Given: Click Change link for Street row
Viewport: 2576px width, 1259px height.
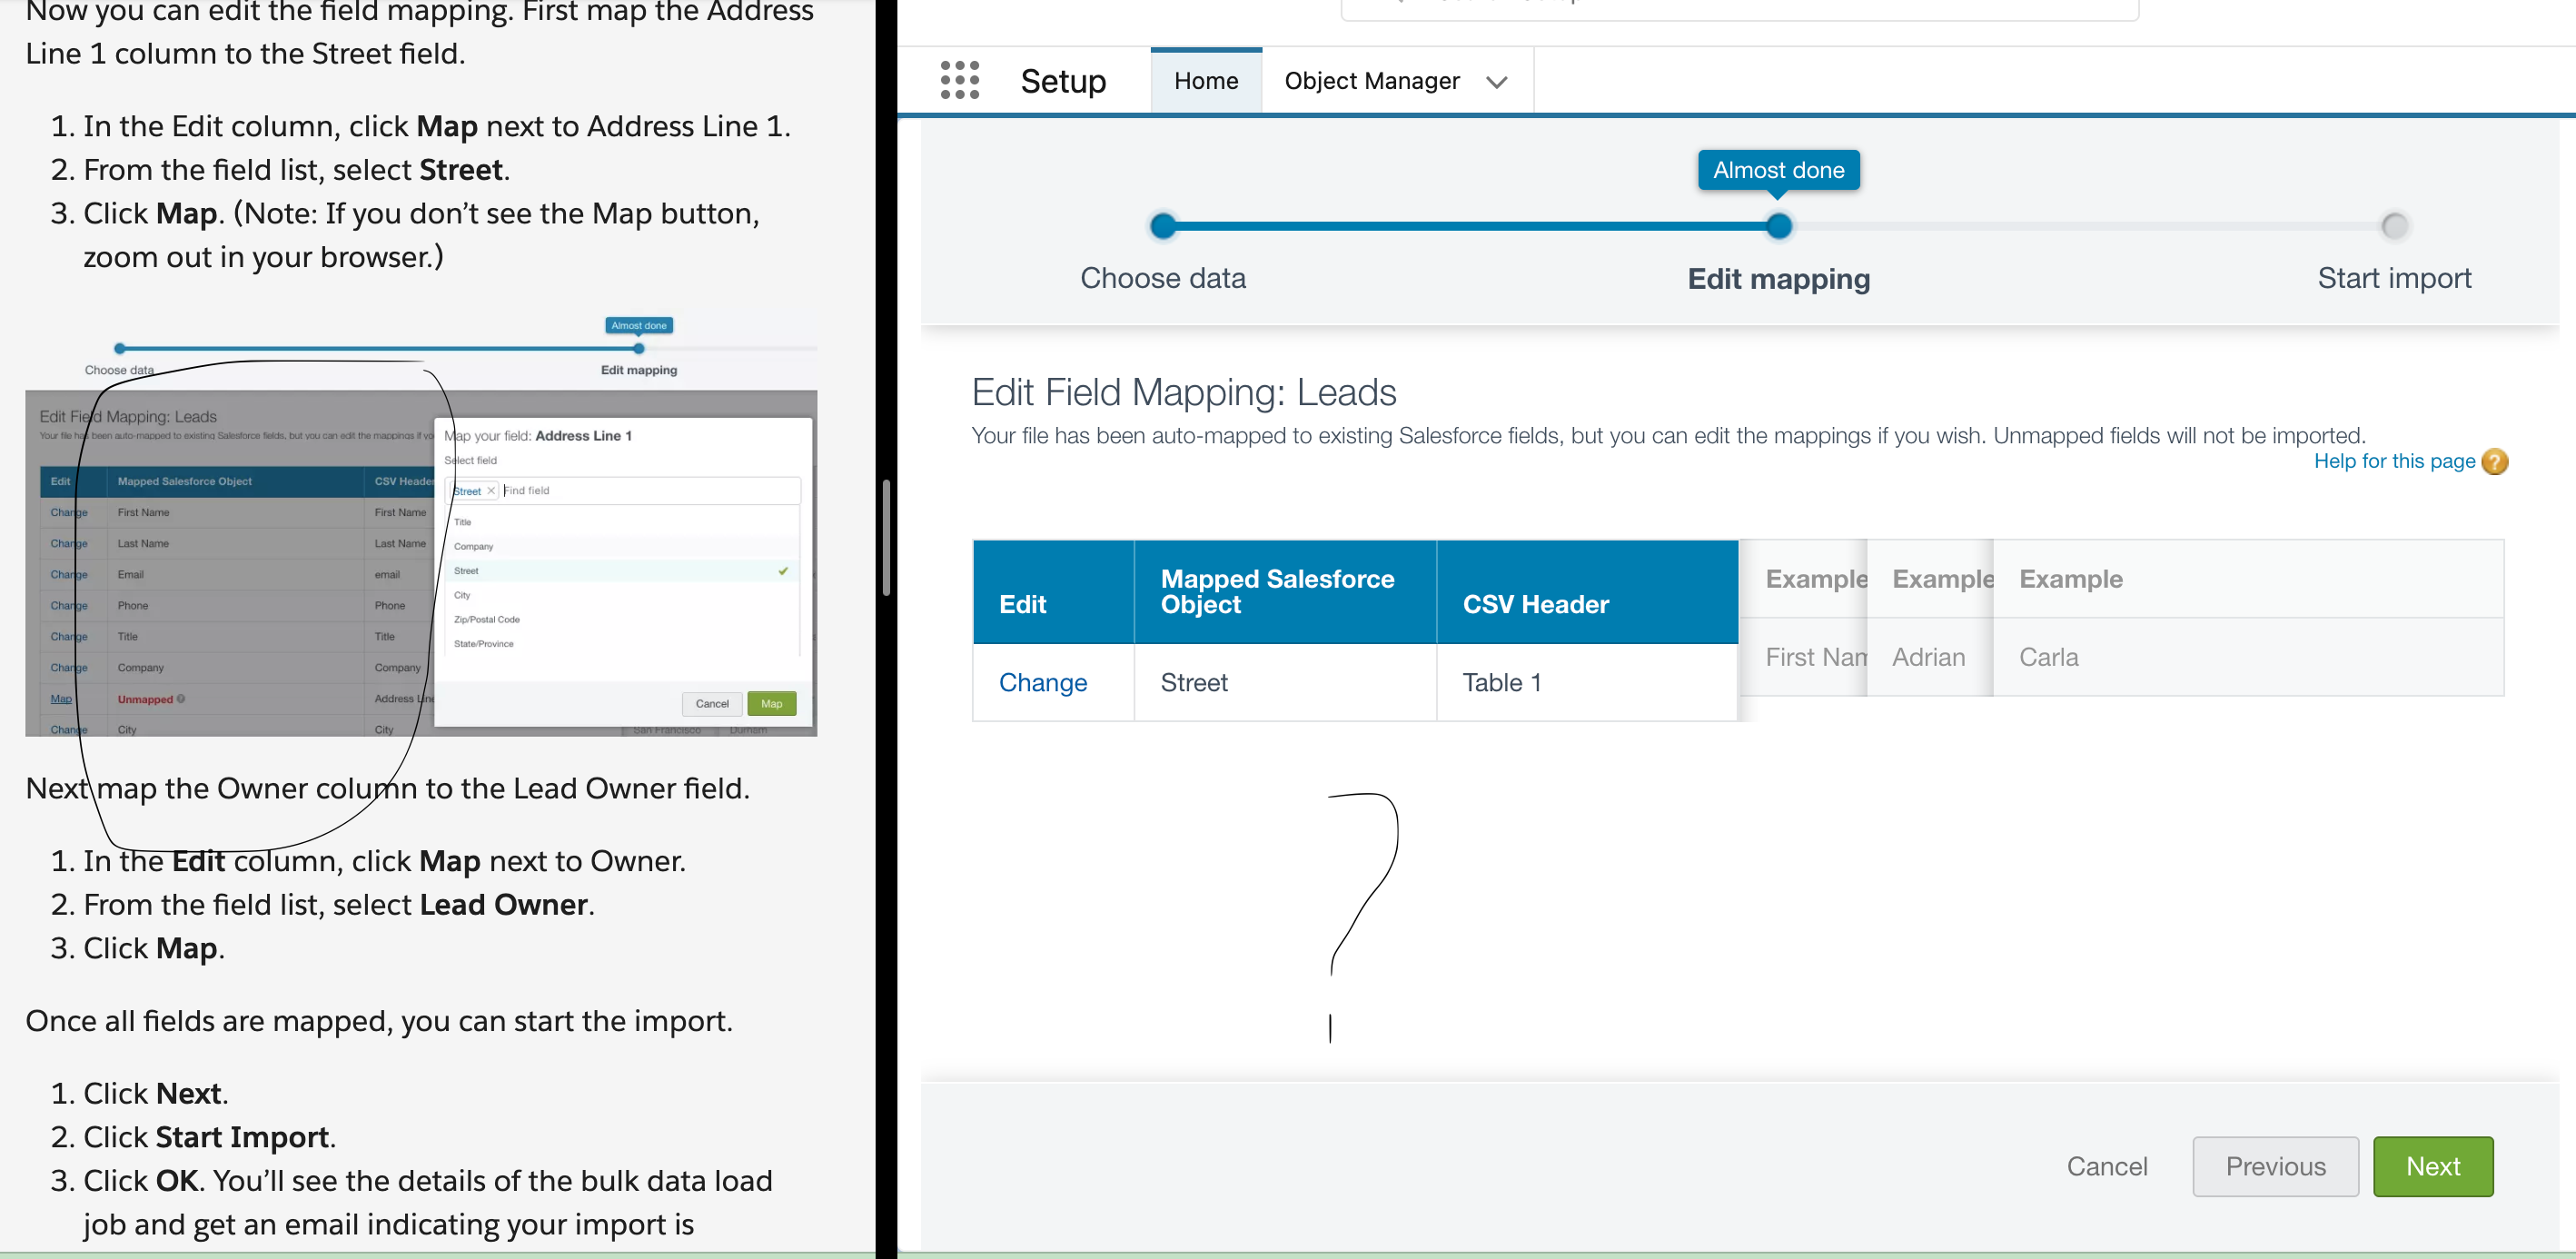Looking at the screenshot, I should pyautogui.click(x=1042, y=682).
